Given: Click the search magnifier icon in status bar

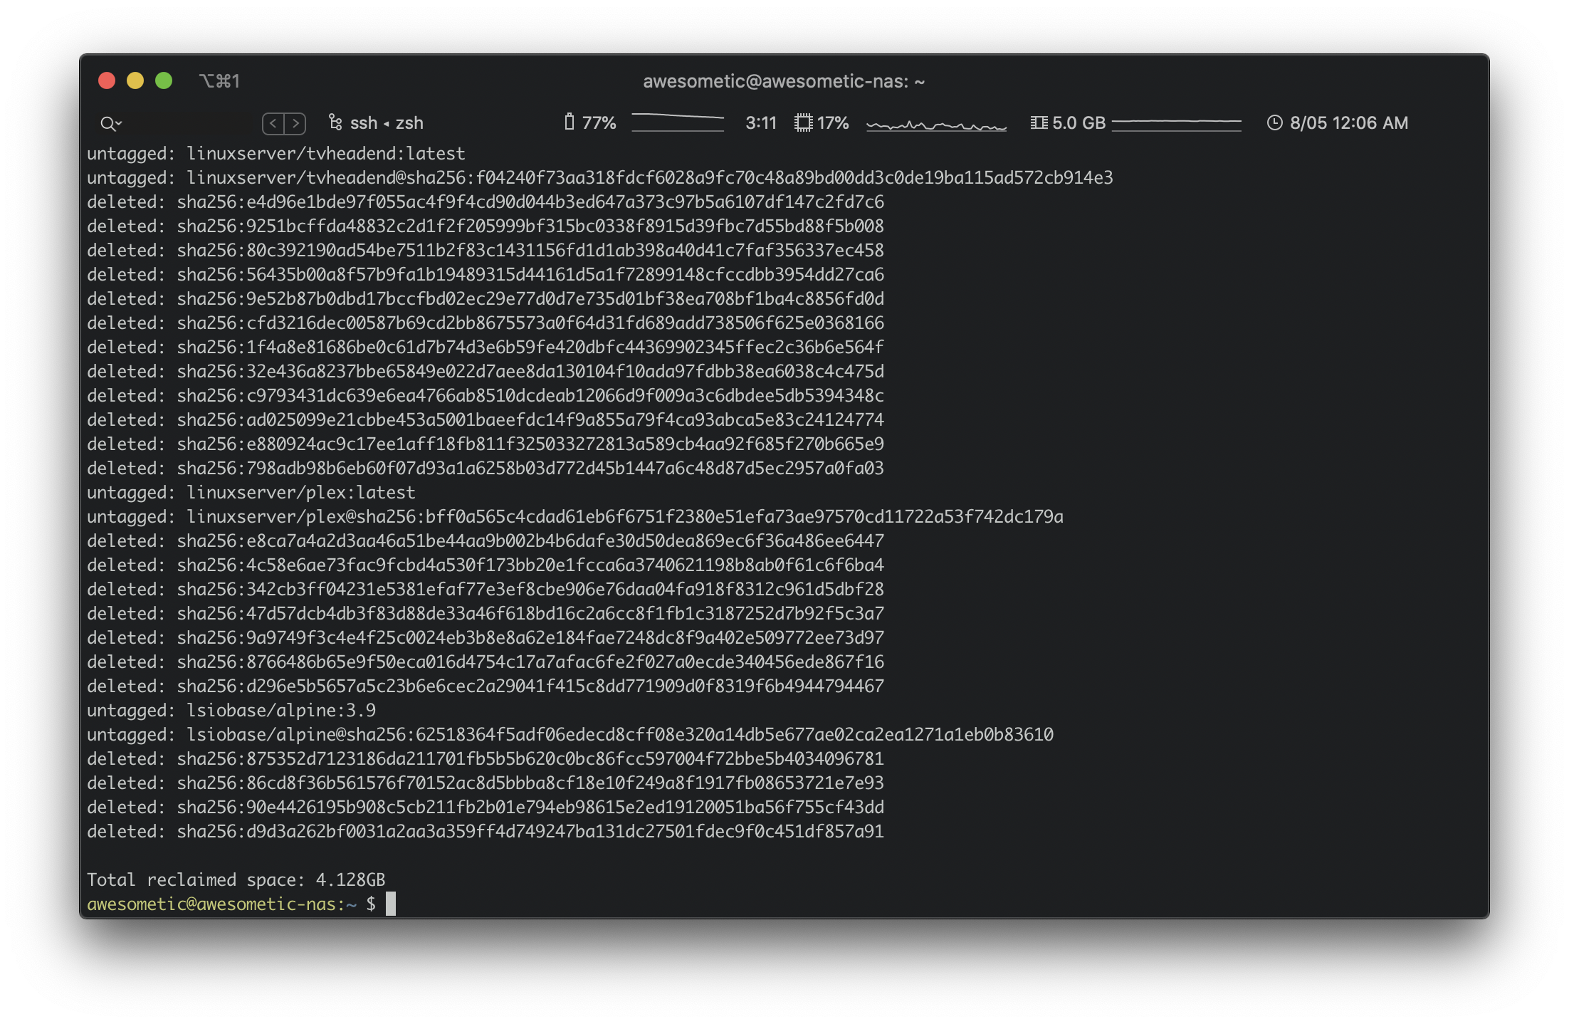Looking at the screenshot, I should pyautogui.click(x=107, y=124).
